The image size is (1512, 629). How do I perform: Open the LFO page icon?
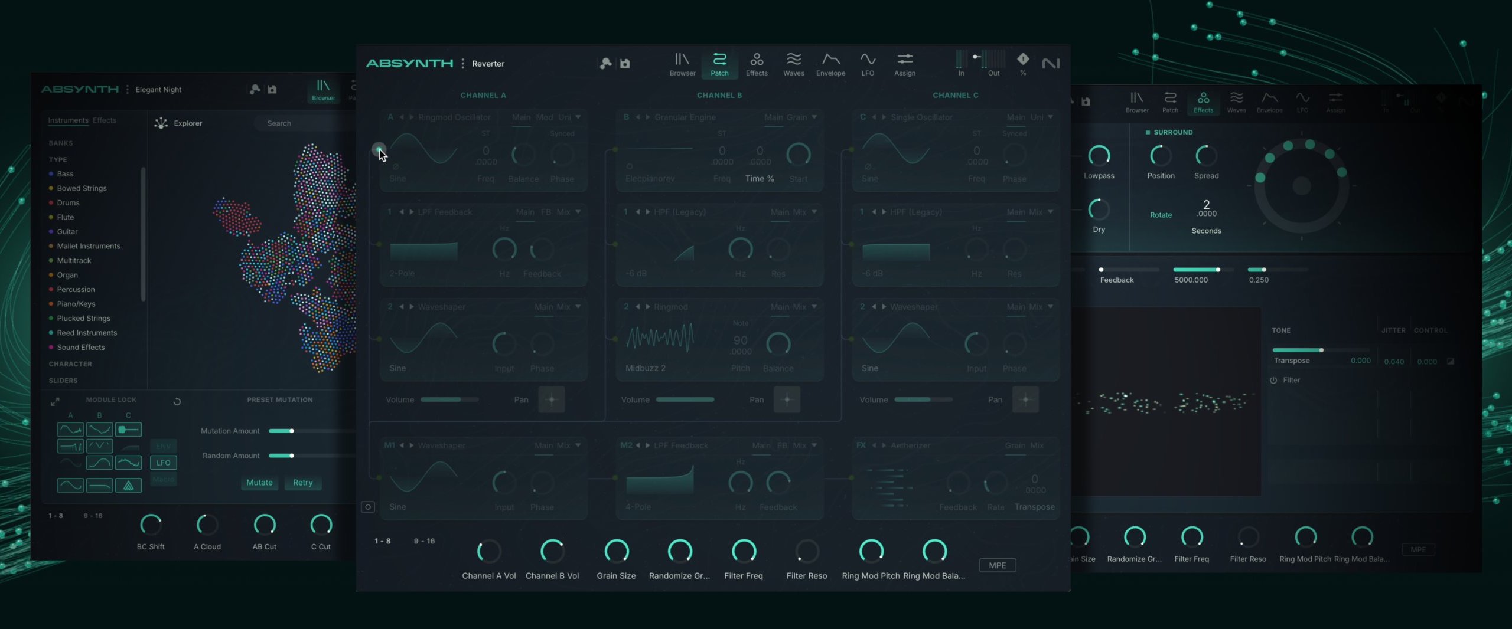coord(867,64)
